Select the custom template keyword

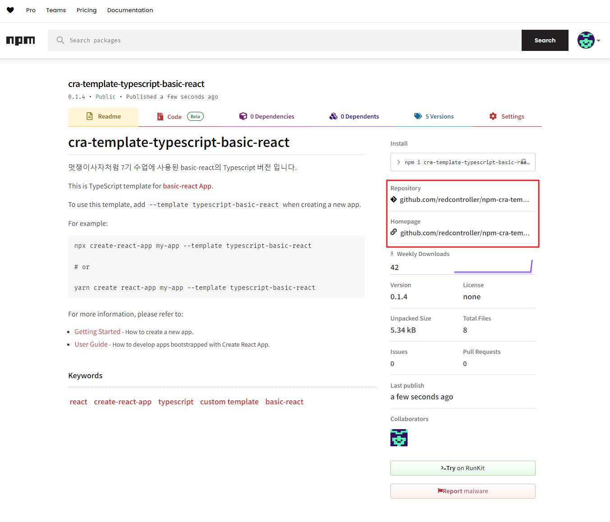pyautogui.click(x=229, y=402)
